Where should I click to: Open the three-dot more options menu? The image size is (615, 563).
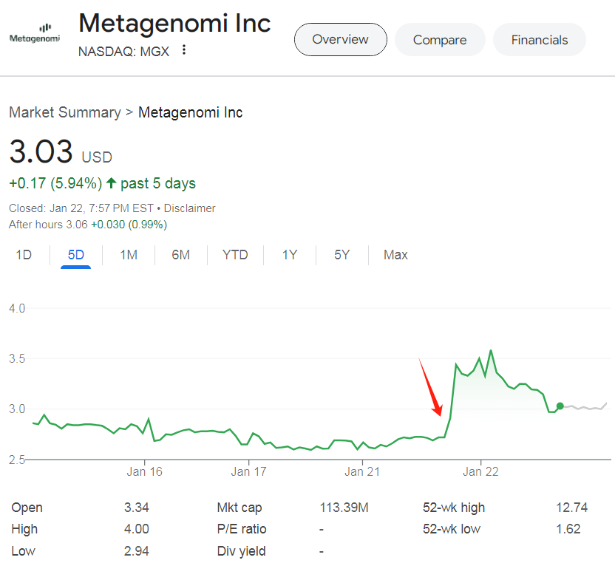(x=184, y=50)
